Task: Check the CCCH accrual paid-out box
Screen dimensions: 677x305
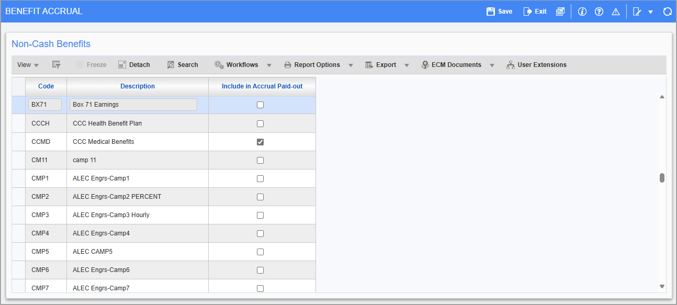Action: (260, 123)
